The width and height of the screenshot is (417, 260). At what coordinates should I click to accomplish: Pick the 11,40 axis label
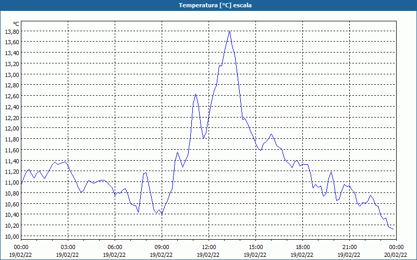point(12,161)
